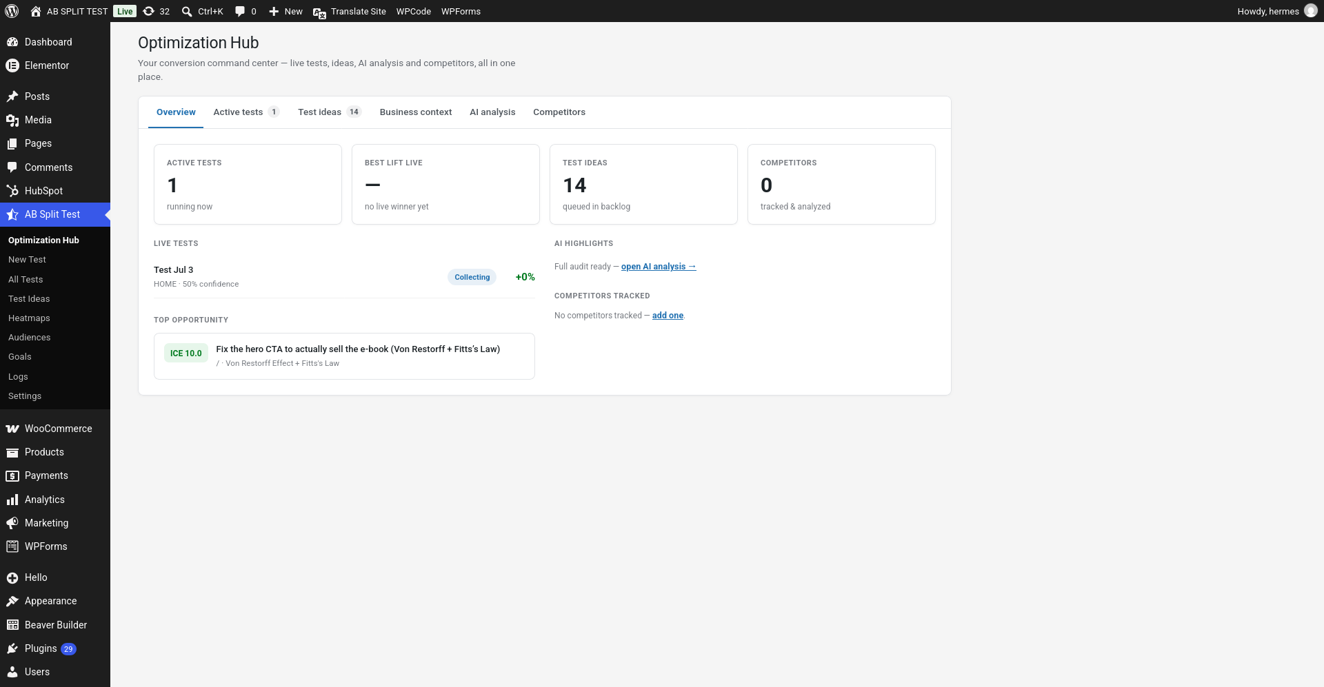This screenshot has height=687, width=1324.
Task: Click the Hello plus-circle icon
Action: pyautogui.click(x=12, y=577)
